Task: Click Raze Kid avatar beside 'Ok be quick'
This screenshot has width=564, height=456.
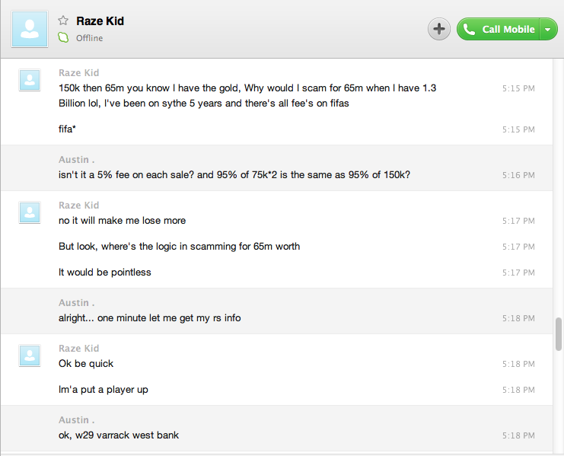Action: [30, 355]
